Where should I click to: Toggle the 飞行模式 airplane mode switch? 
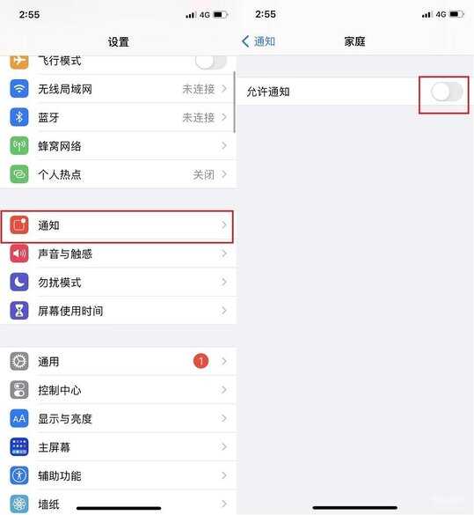(210, 62)
